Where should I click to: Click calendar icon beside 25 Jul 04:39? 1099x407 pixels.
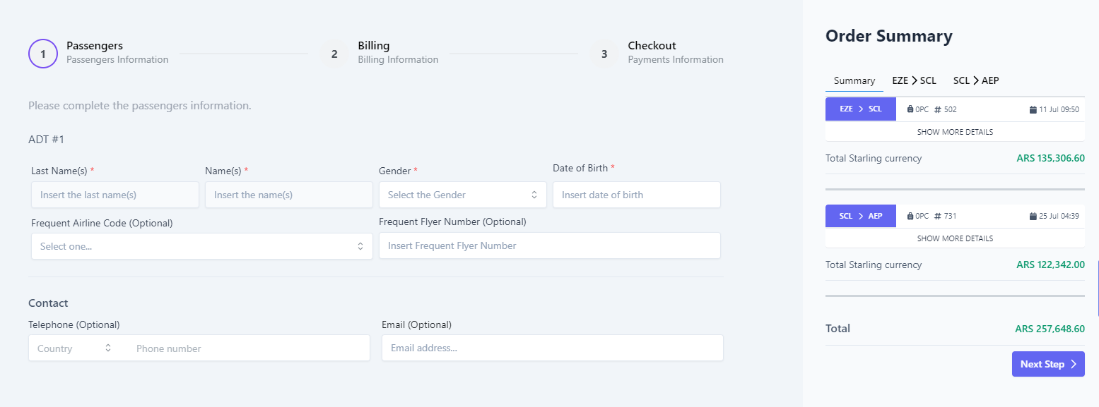tap(1033, 216)
